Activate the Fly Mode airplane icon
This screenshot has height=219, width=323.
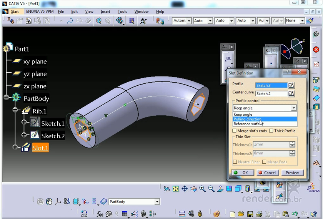(x=167, y=189)
